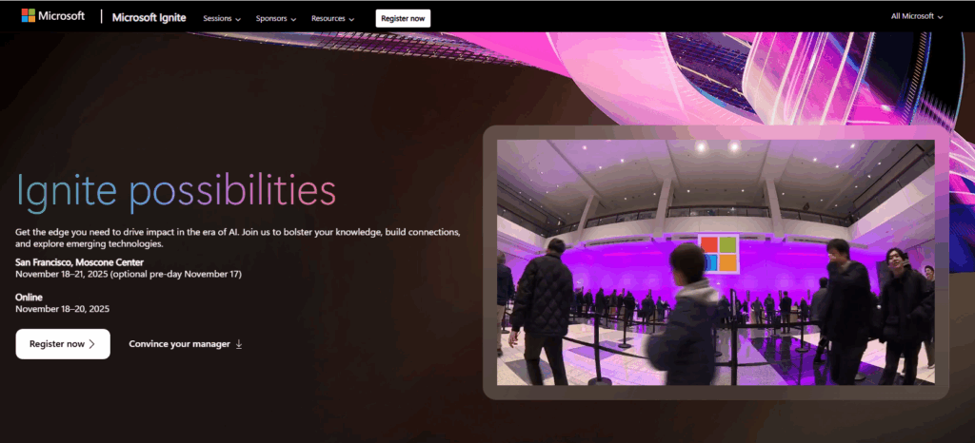Click the download arrow beside Convince your manager
Screen dimensions: 975x443
pos(239,344)
